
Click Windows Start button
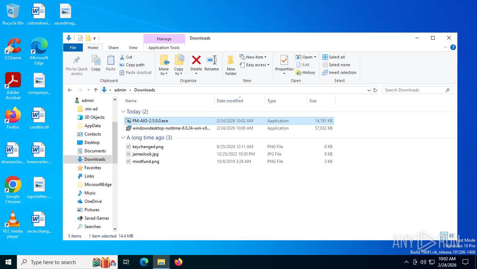(x=8, y=262)
